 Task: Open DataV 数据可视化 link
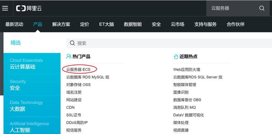click(189, 115)
